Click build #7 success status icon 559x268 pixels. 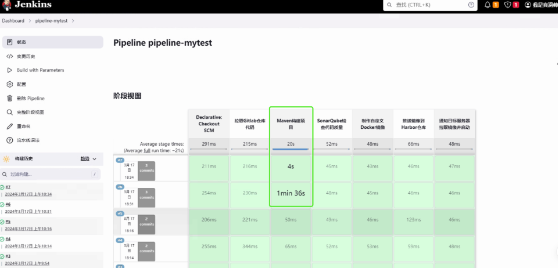[x=2, y=187]
